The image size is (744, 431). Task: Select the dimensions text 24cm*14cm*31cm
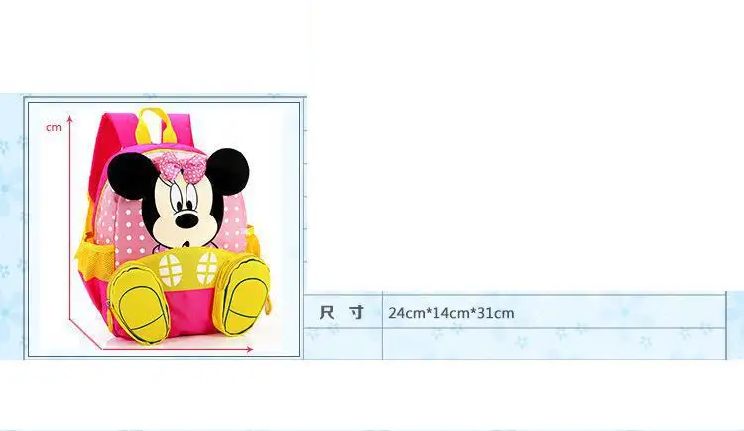coord(450,313)
